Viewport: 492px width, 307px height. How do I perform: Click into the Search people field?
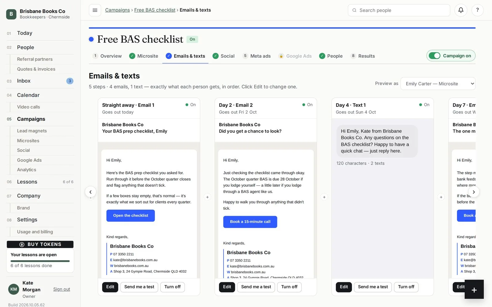(x=399, y=10)
